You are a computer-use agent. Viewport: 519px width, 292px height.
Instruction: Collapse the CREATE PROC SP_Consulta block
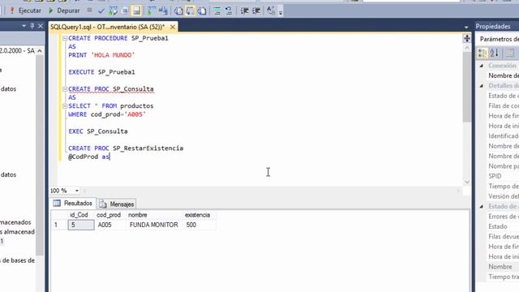pos(65,89)
